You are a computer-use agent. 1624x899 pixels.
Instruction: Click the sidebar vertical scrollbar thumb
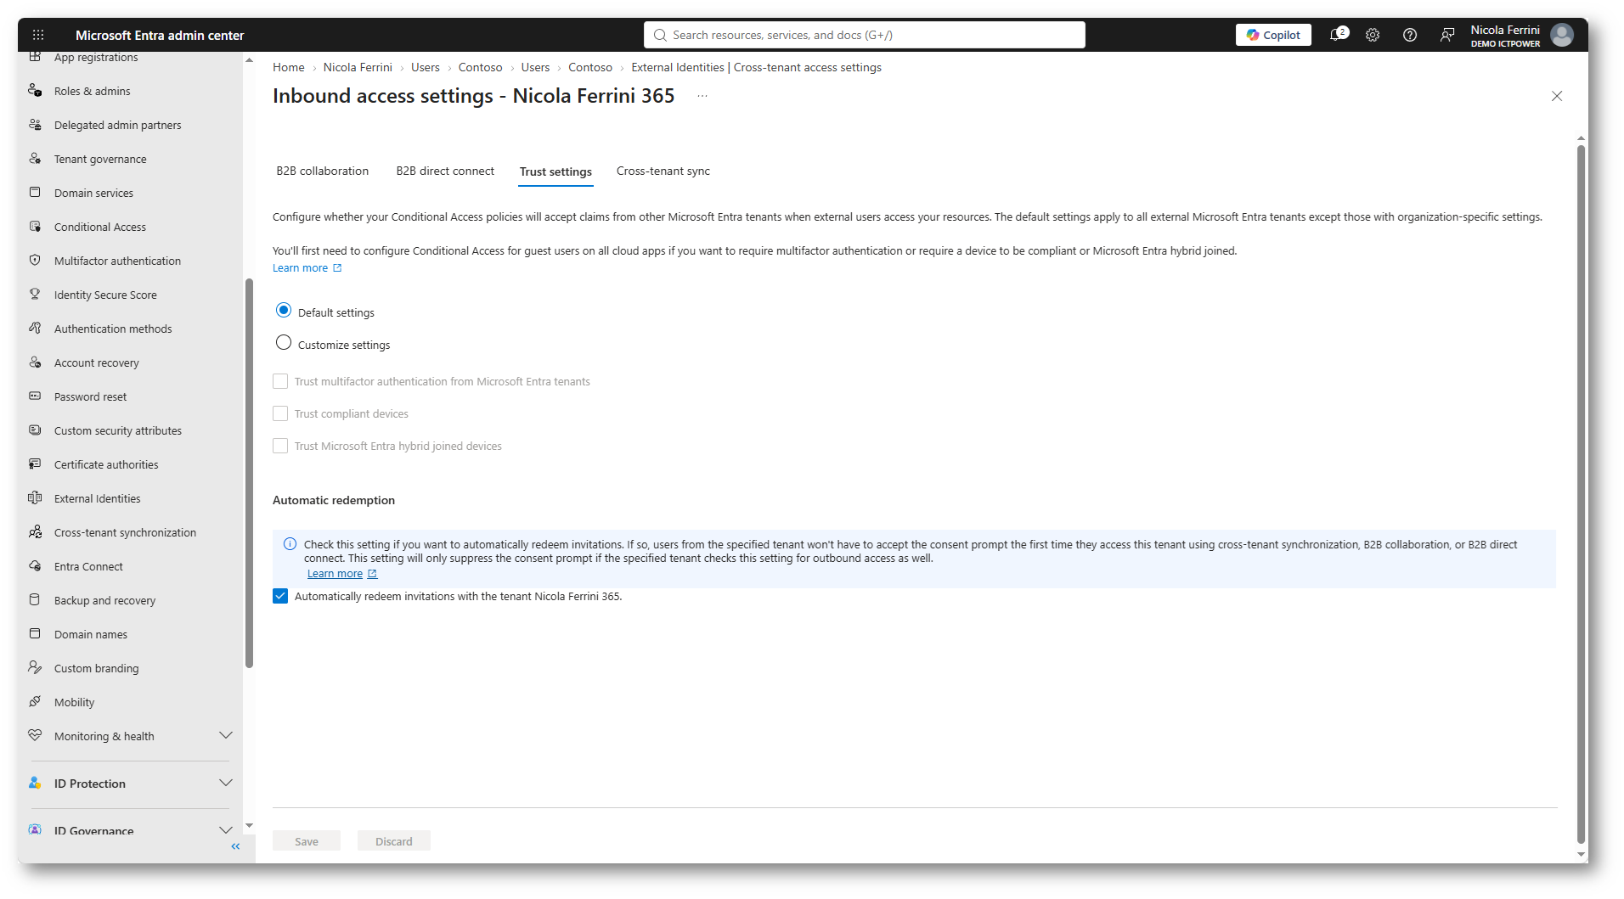(249, 474)
